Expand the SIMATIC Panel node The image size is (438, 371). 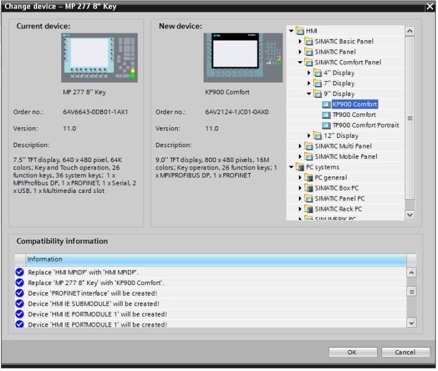coord(301,52)
